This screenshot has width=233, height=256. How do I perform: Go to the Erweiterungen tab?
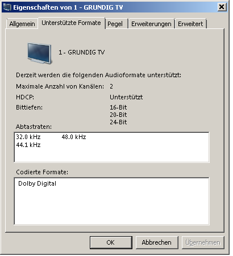(151, 24)
